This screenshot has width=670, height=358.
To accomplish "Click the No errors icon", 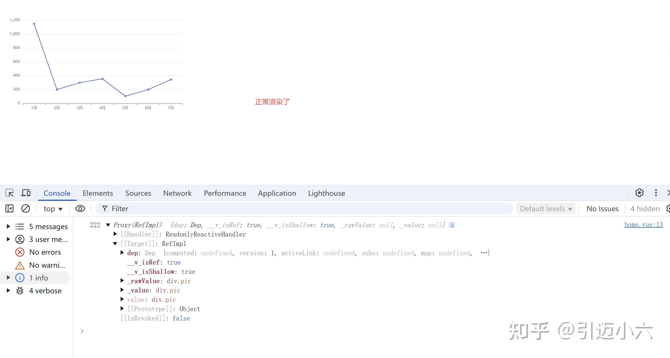I will coord(20,252).
